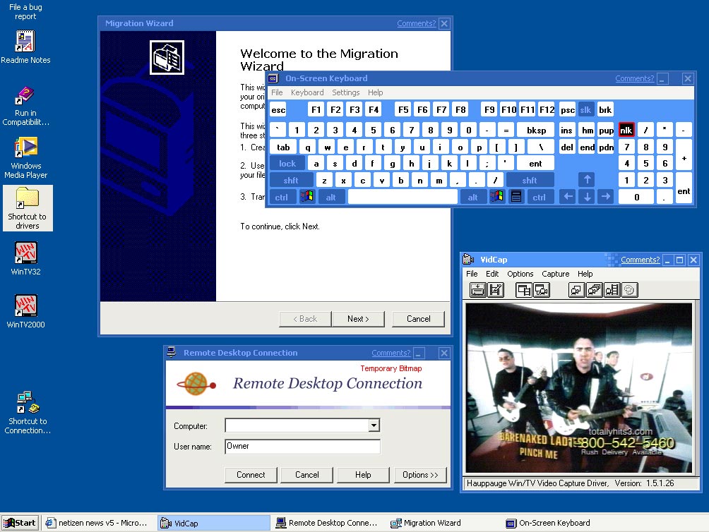Open the edit captured video tool in VidCap

click(496, 290)
